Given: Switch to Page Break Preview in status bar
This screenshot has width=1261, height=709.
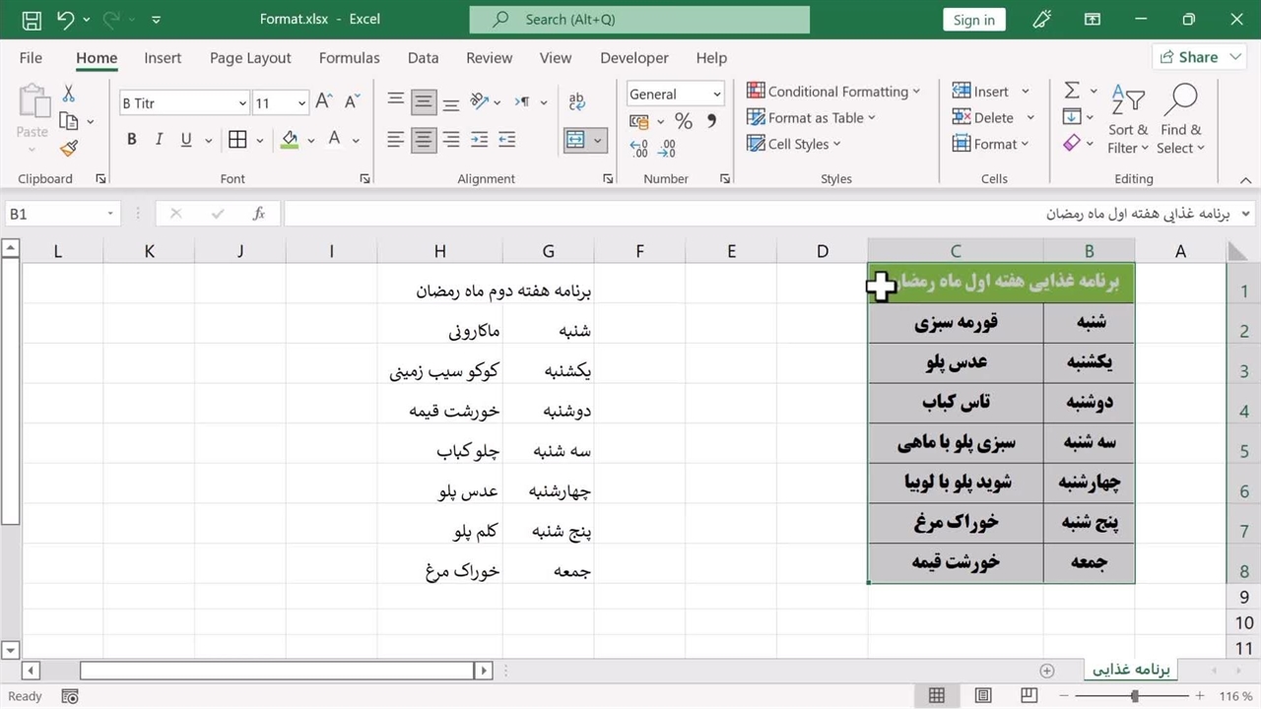Looking at the screenshot, I should (x=1029, y=696).
